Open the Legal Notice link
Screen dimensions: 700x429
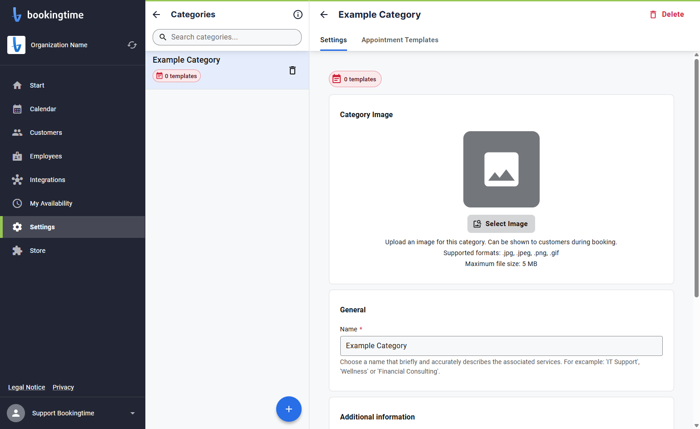point(27,387)
